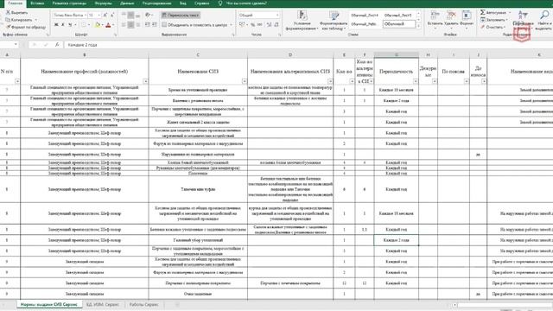Viewport: 553px width, 311px height.
Task: Click Объединить и поместить в центр
Action: tap(194, 25)
